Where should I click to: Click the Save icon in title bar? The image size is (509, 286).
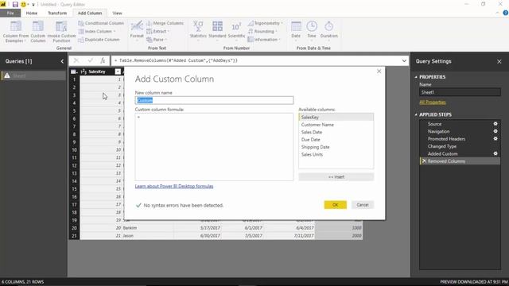click(15, 5)
